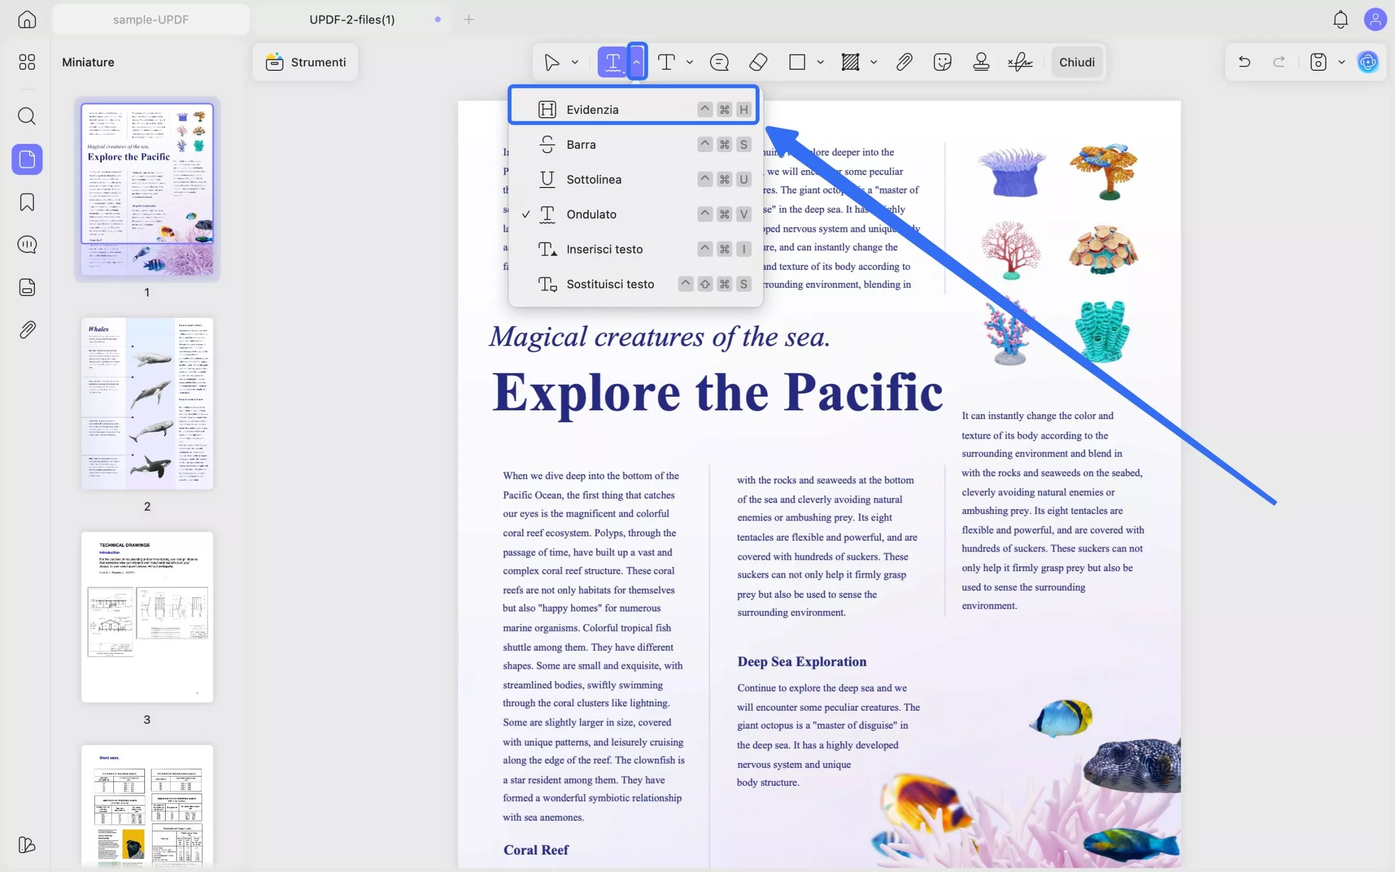Select the eraser tool in toolbar
The width and height of the screenshot is (1395, 872).
point(758,62)
